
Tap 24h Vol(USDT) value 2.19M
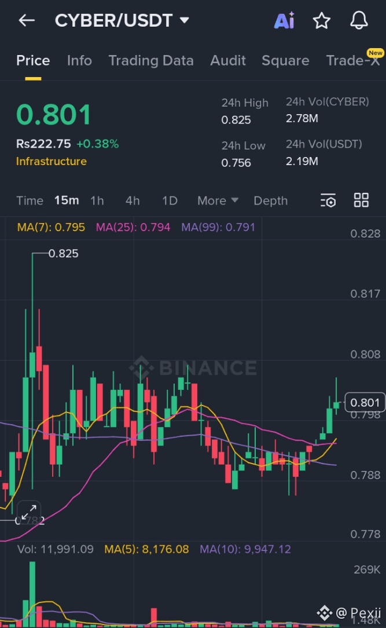tap(302, 161)
